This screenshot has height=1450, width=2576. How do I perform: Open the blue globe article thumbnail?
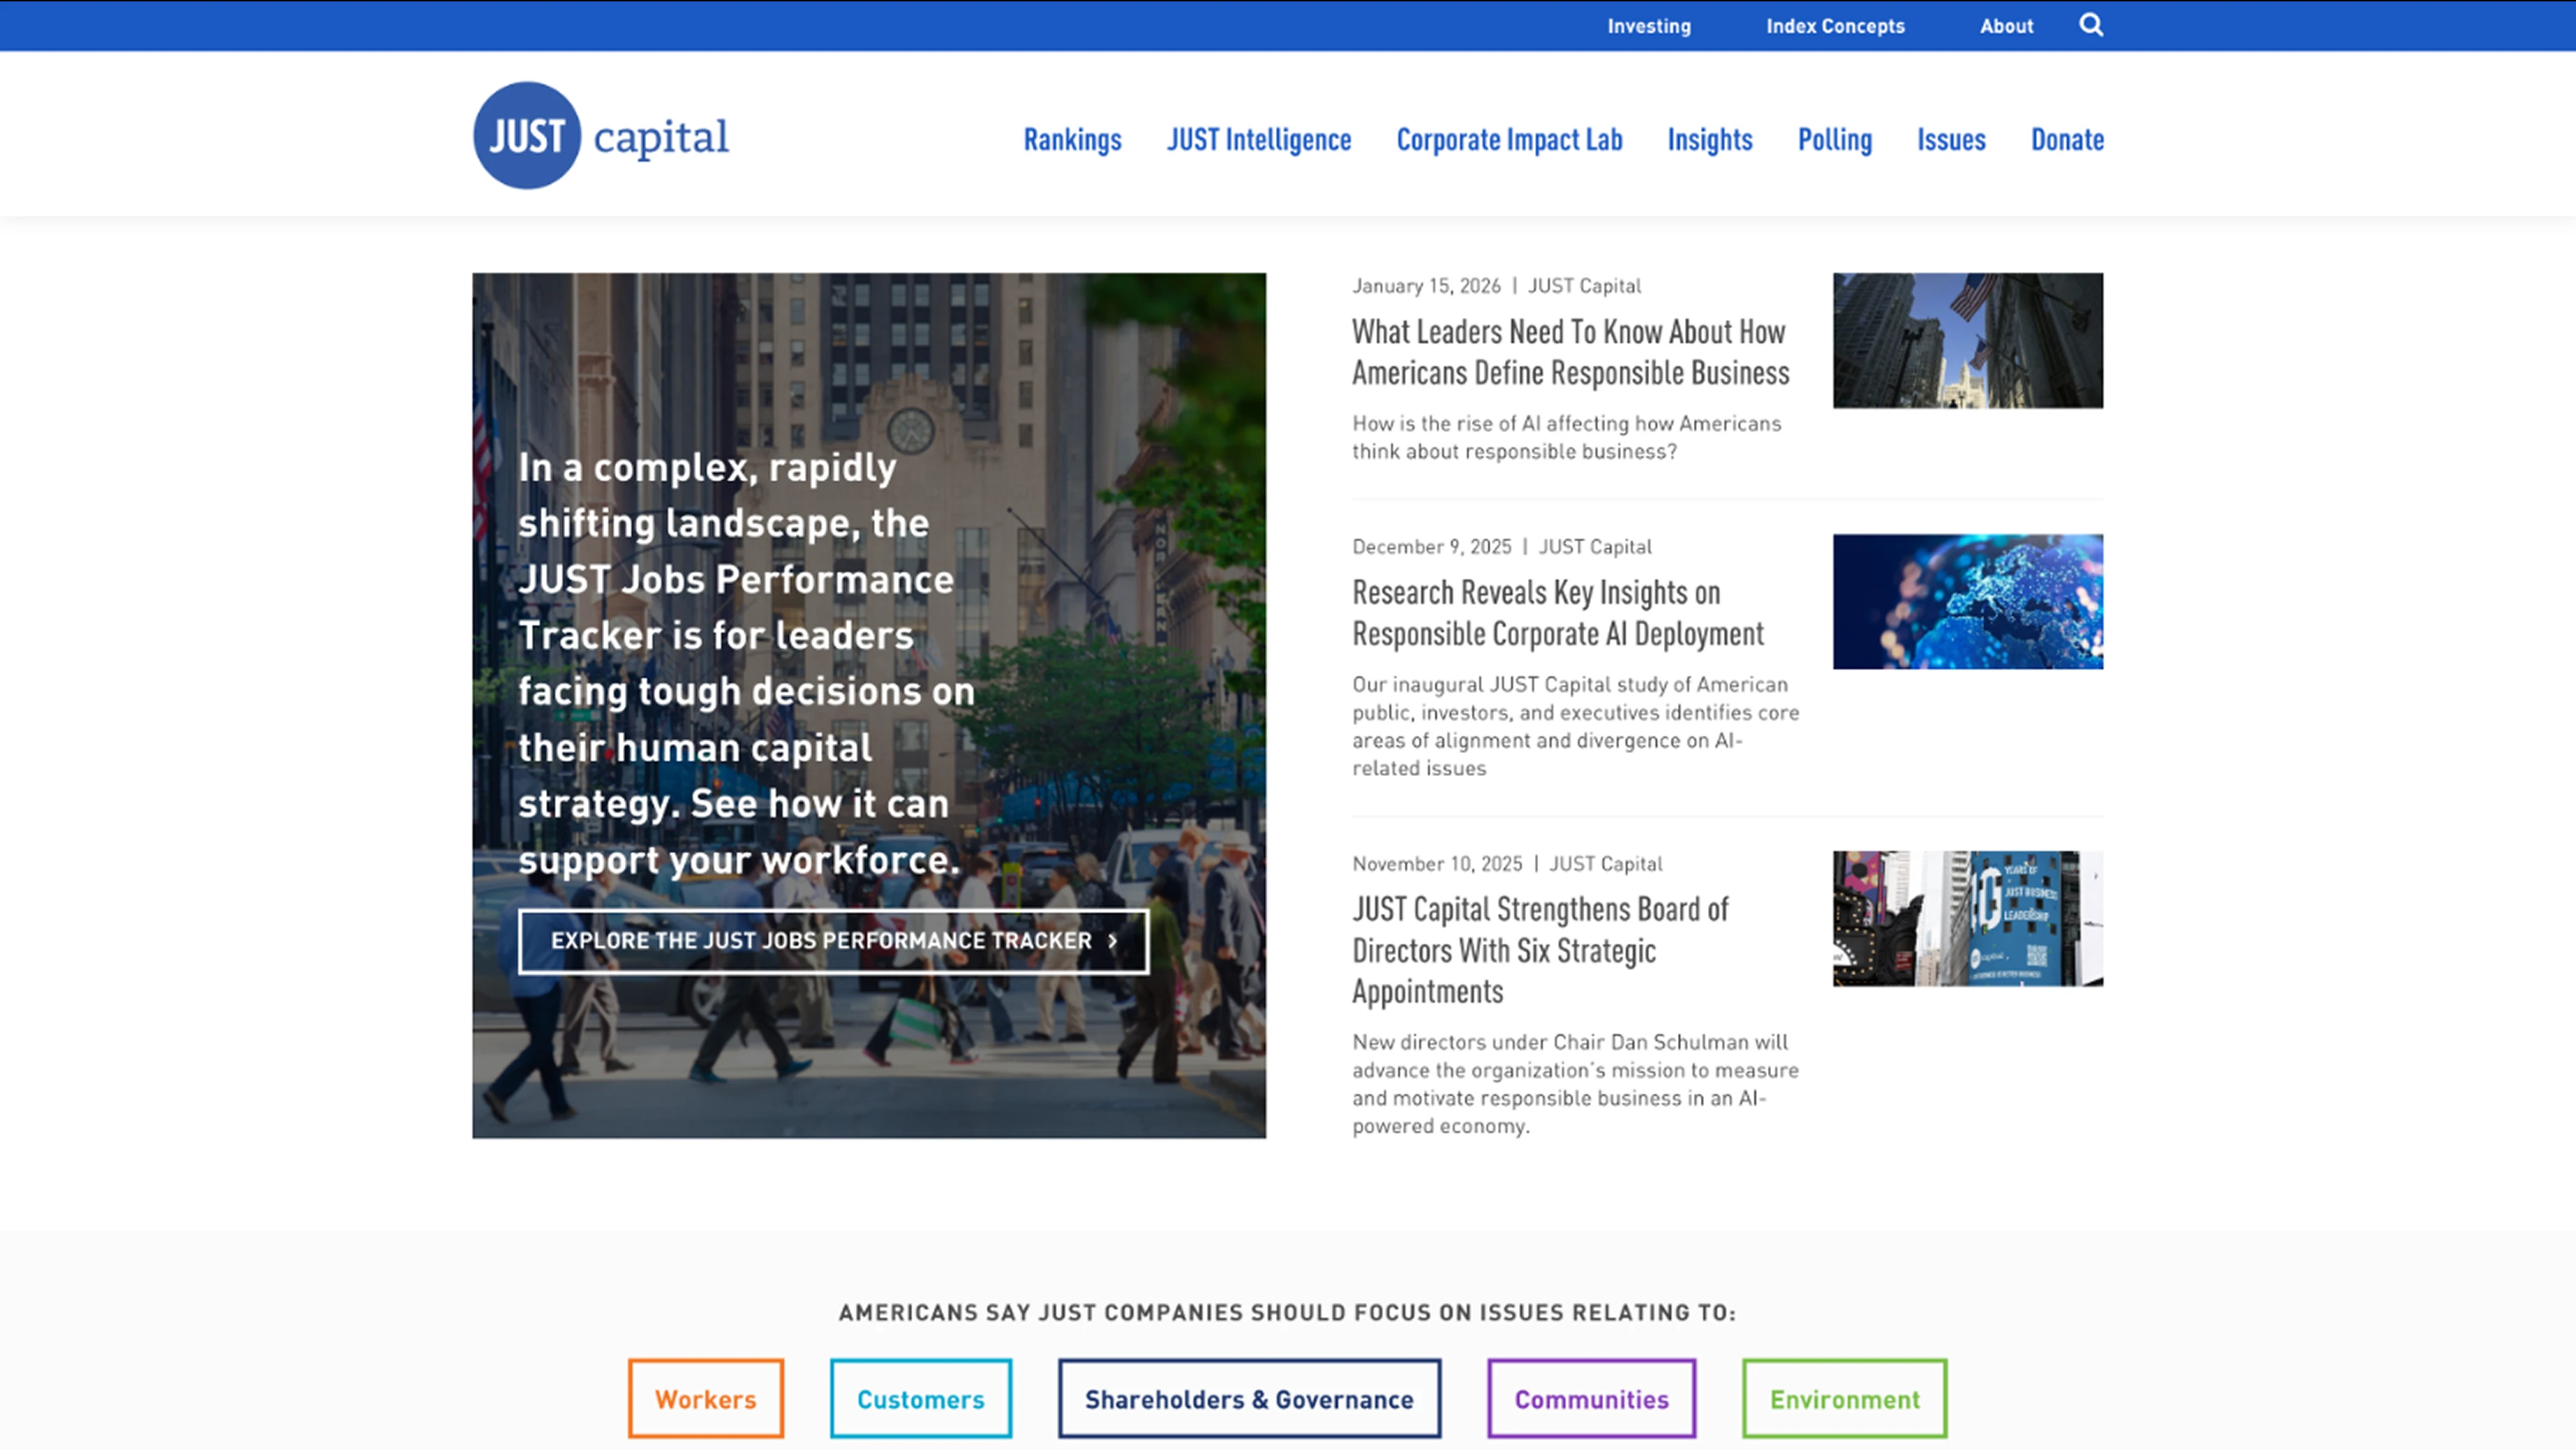[1968, 601]
